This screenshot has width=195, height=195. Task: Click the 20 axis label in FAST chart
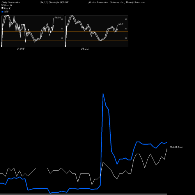pyautogui.click(x=62, y=38)
